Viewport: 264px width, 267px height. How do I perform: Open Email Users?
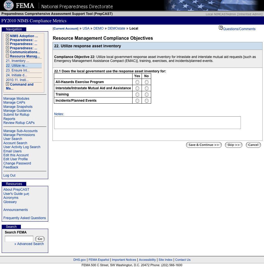click(12, 151)
